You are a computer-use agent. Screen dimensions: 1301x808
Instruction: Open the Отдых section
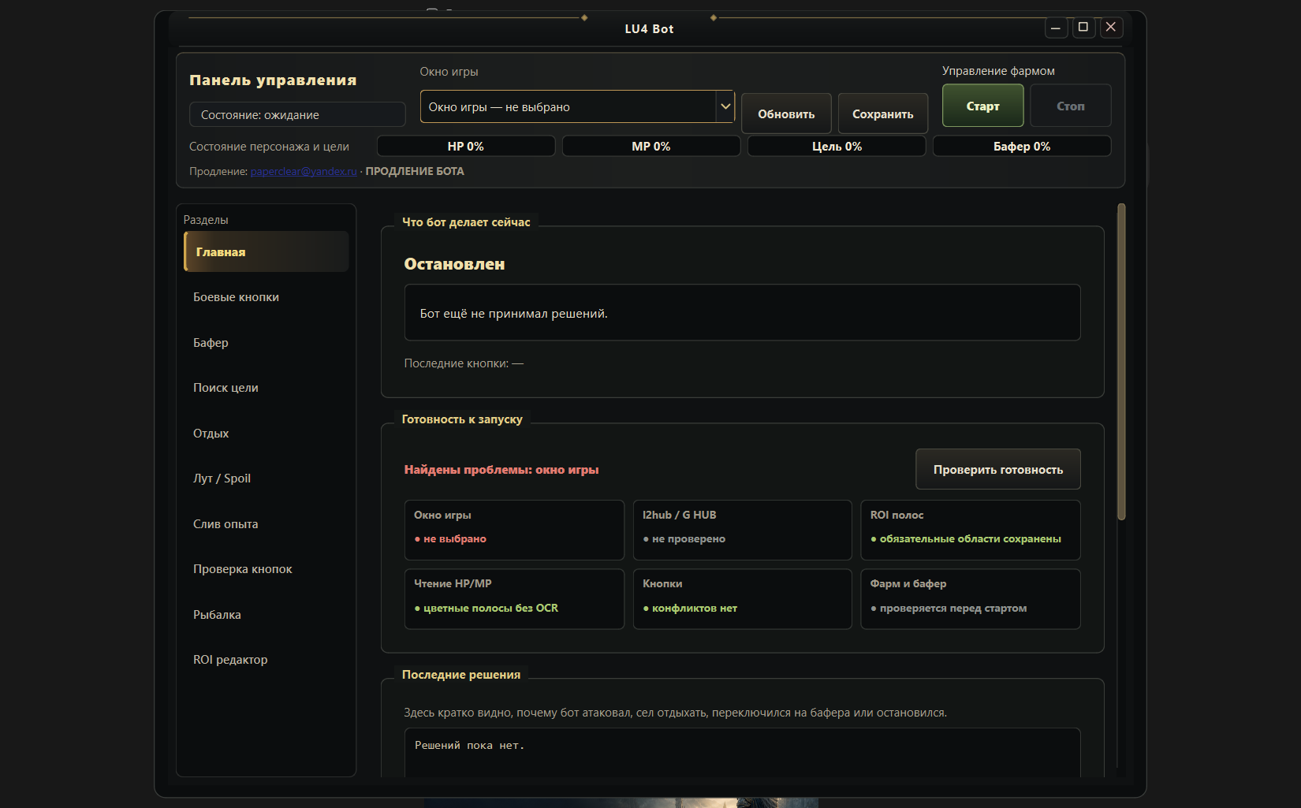[267, 433]
